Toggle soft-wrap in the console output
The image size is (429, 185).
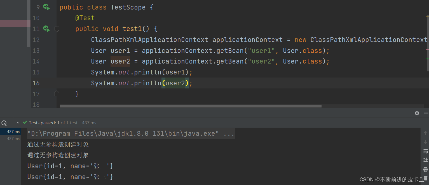tap(426, 151)
